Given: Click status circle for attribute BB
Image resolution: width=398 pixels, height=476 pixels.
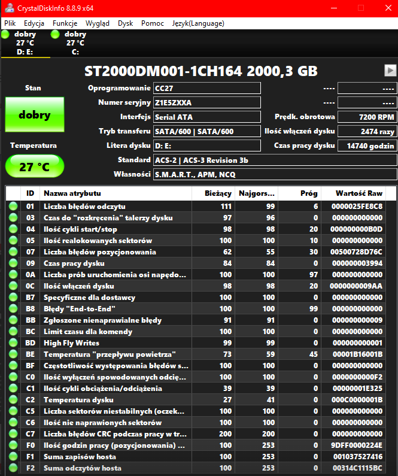Looking at the screenshot, I should coord(13,320).
